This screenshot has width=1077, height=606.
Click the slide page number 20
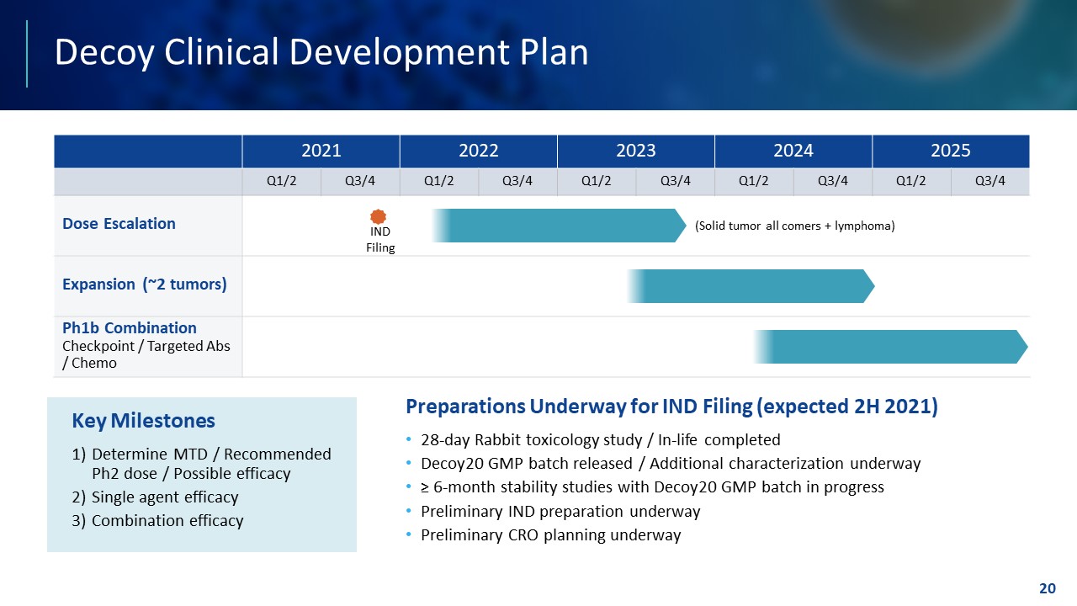pyautogui.click(x=1047, y=588)
